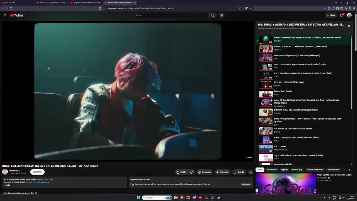
Task: Select the Música pop filter chip
Action: click(x=297, y=170)
